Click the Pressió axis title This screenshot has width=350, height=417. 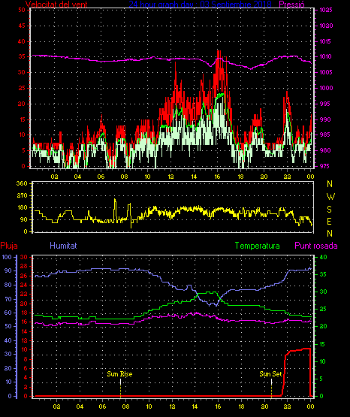click(292, 4)
